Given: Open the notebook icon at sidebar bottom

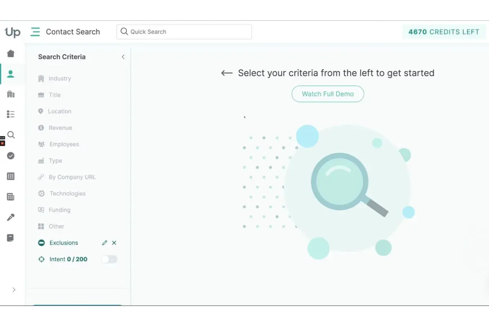Looking at the screenshot, I should tap(11, 238).
